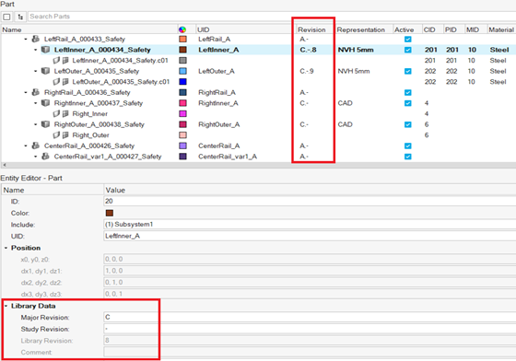516x361 pixels.
Task: Click the Include field showing (1) Subsystem1
Action: click(310, 225)
